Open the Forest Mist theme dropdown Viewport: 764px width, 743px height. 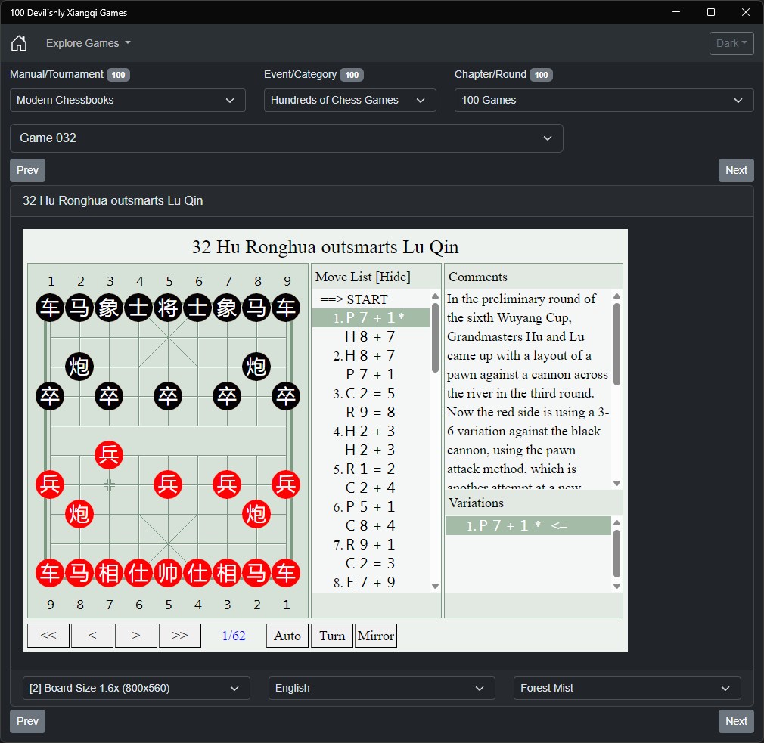[627, 688]
